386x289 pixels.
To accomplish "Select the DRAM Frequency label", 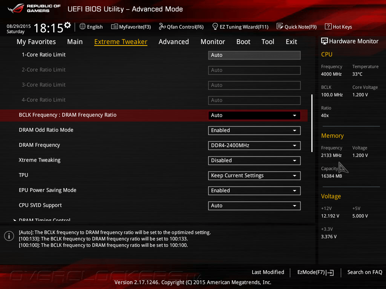I will click(39, 145).
